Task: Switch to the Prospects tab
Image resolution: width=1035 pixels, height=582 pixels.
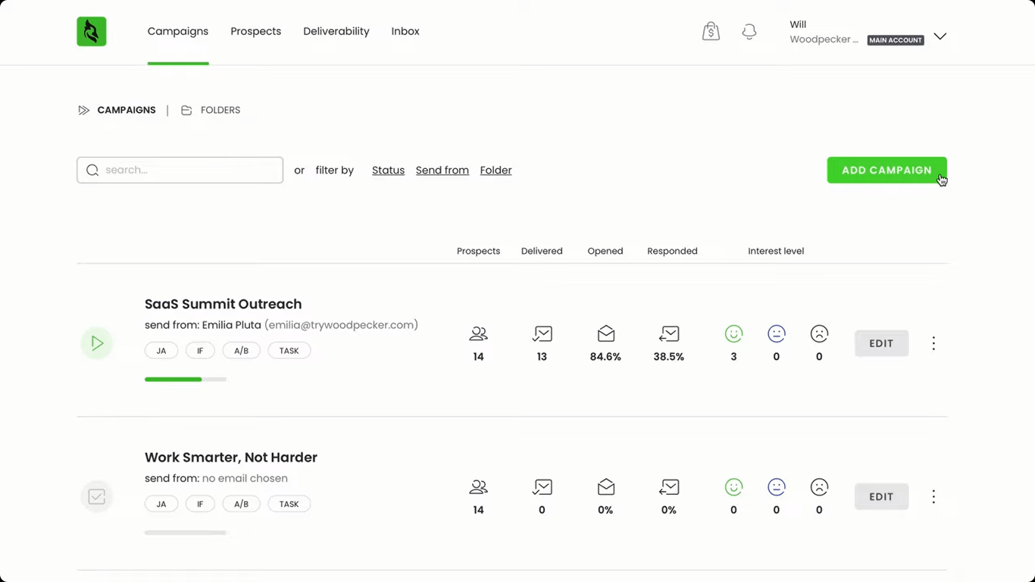Action: (x=255, y=31)
